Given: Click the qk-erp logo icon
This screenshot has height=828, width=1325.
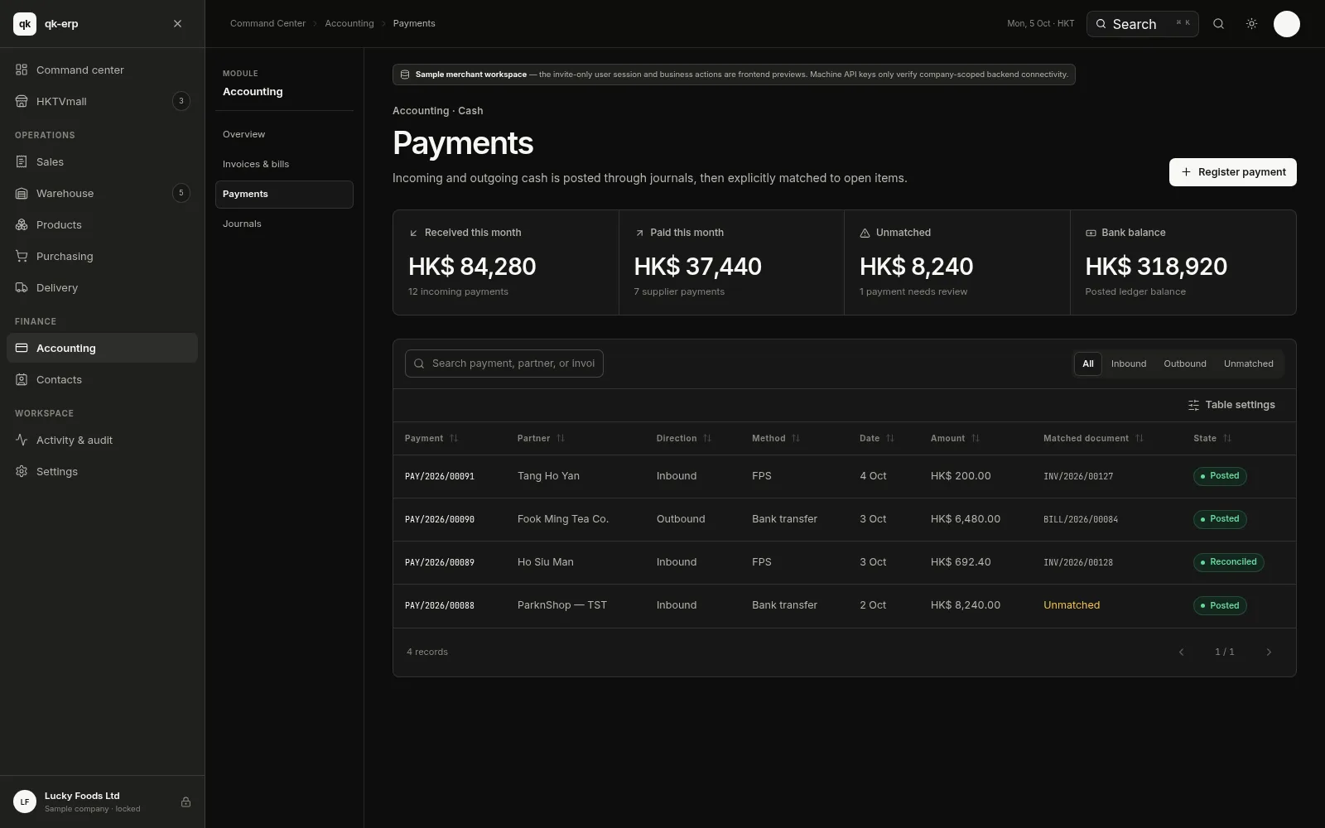Looking at the screenshot, I should [x=25, y=24].
